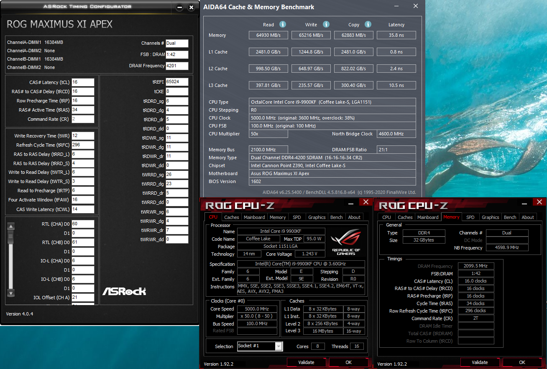Click the Write info icon in AIDA64
547x369 pixels.
pos(326,25)
